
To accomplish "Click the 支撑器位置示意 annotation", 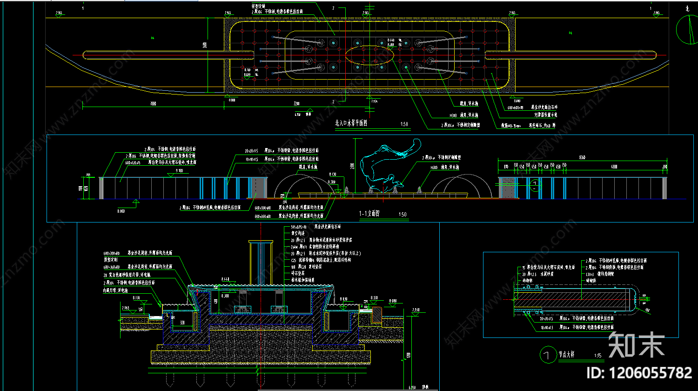I will [x=545, y=115].
